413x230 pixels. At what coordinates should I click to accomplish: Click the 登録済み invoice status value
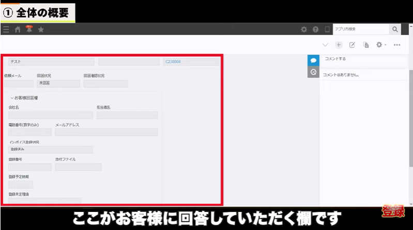pos(51,150)
